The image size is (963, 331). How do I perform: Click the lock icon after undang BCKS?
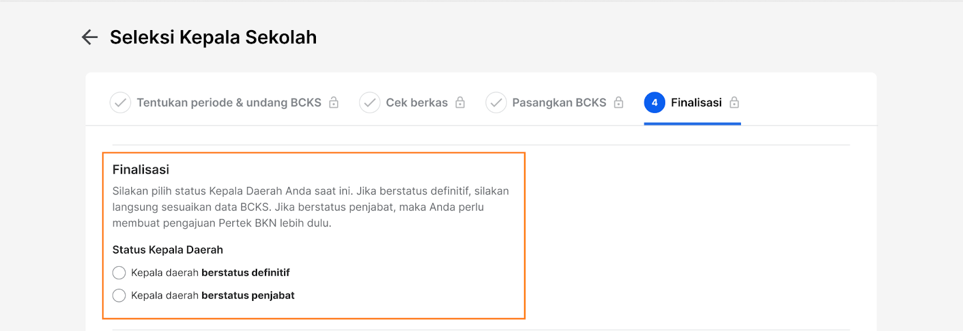pos(333,103)
